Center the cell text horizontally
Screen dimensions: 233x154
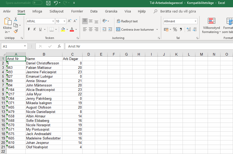point(91,29)
